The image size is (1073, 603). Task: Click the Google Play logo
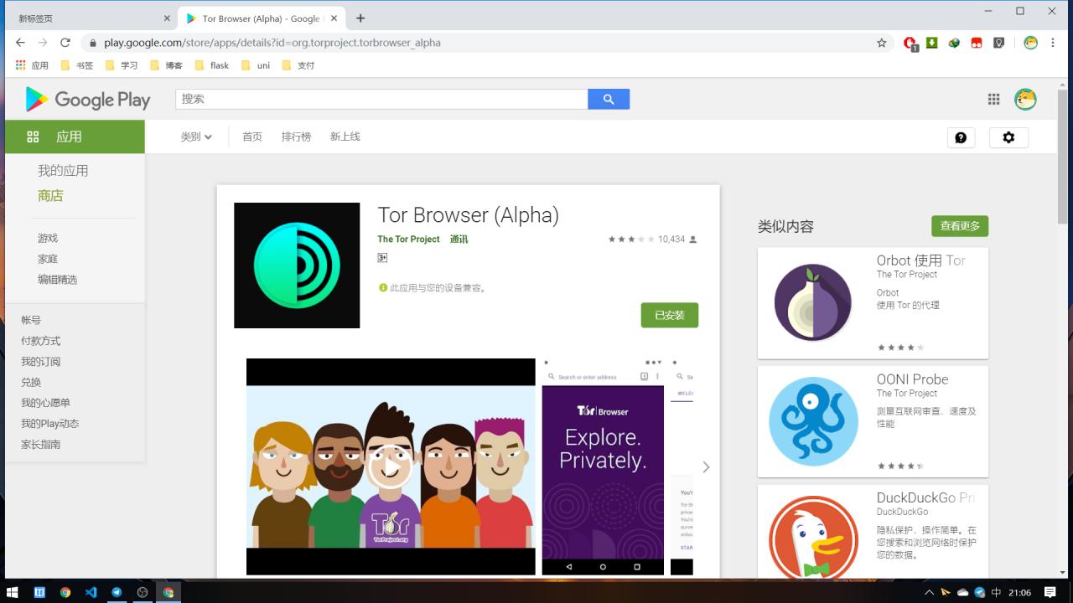(87, 100)
